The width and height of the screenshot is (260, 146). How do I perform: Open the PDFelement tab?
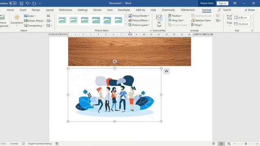188,10
